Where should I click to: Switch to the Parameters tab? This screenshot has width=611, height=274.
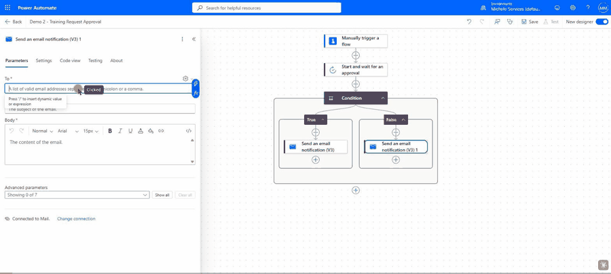16,61
